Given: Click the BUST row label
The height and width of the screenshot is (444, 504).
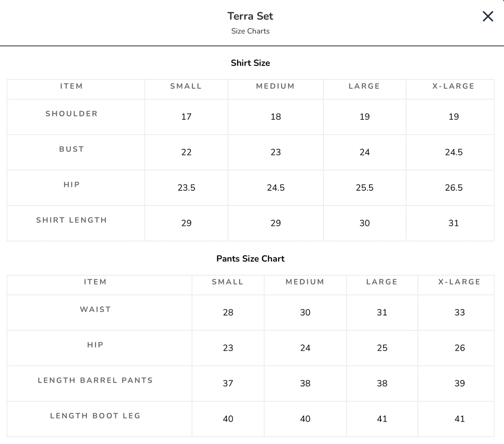Looking at the screenshot, I should click(72, 149).
